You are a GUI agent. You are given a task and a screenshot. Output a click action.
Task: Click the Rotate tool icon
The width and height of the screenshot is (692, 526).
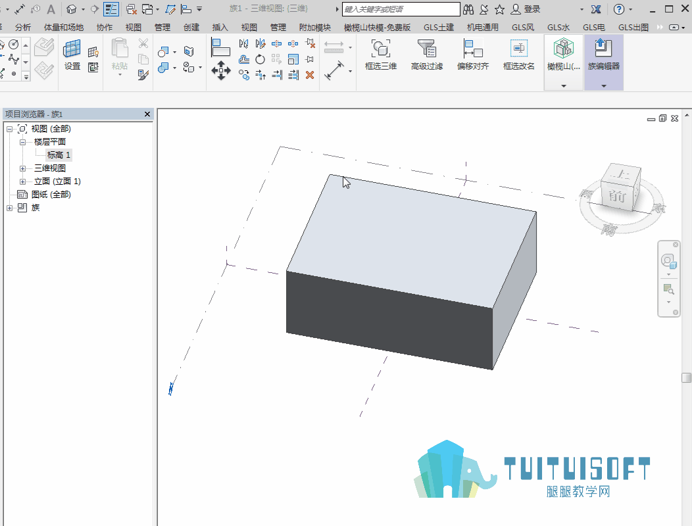coord(260,59)
